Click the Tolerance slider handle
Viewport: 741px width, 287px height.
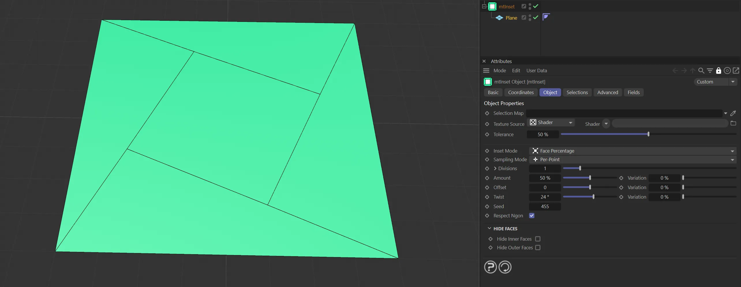648,134
